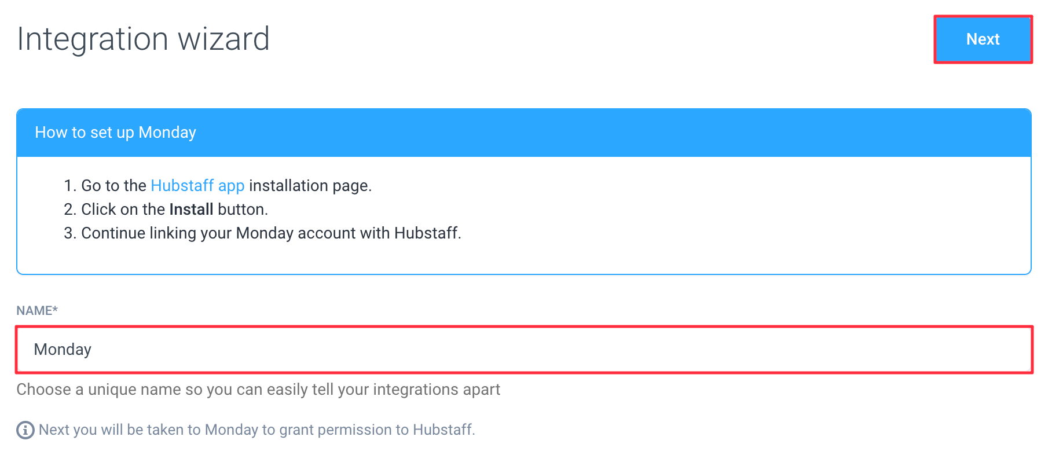Click the word Hubstaff ending the notice
1041x455 pixels.
click(443, 430)
